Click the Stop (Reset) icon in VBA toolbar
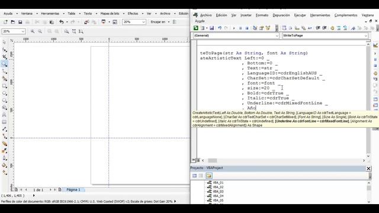 247,28
